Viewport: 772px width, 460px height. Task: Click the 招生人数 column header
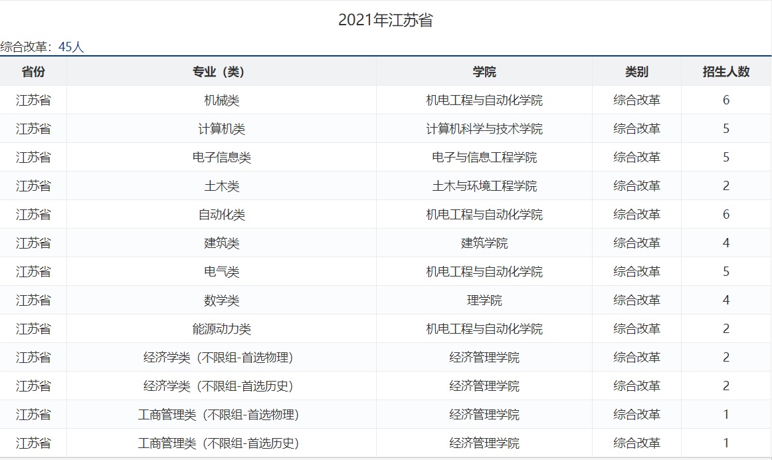[x=725, y=72]
